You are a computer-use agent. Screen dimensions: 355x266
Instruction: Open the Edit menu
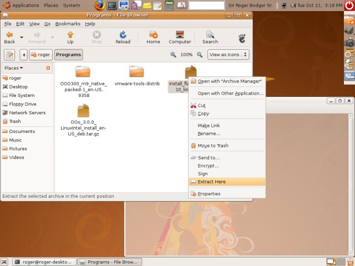click(21, 24)
